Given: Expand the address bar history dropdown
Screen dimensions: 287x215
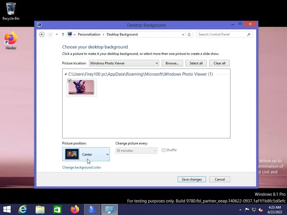Looking at the screenshot, I should [183, 34].
